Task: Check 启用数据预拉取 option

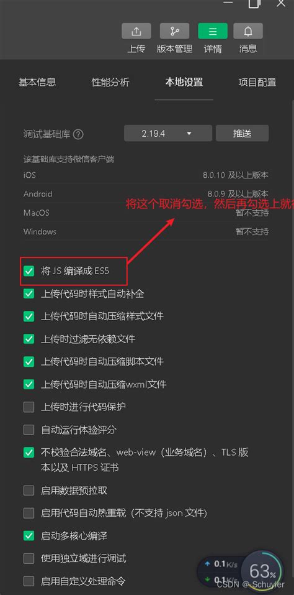Action: pos(29,491)
